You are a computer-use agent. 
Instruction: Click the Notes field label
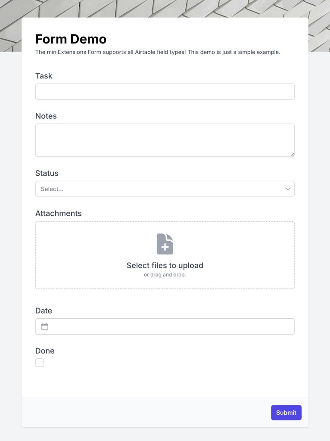pyautogui.click(x=46, y=116)
